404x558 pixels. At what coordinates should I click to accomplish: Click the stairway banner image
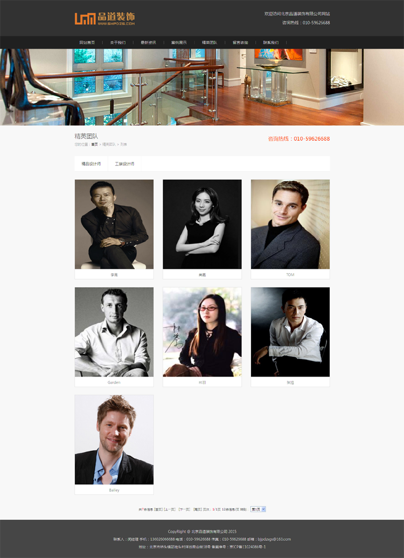(202, 87)
